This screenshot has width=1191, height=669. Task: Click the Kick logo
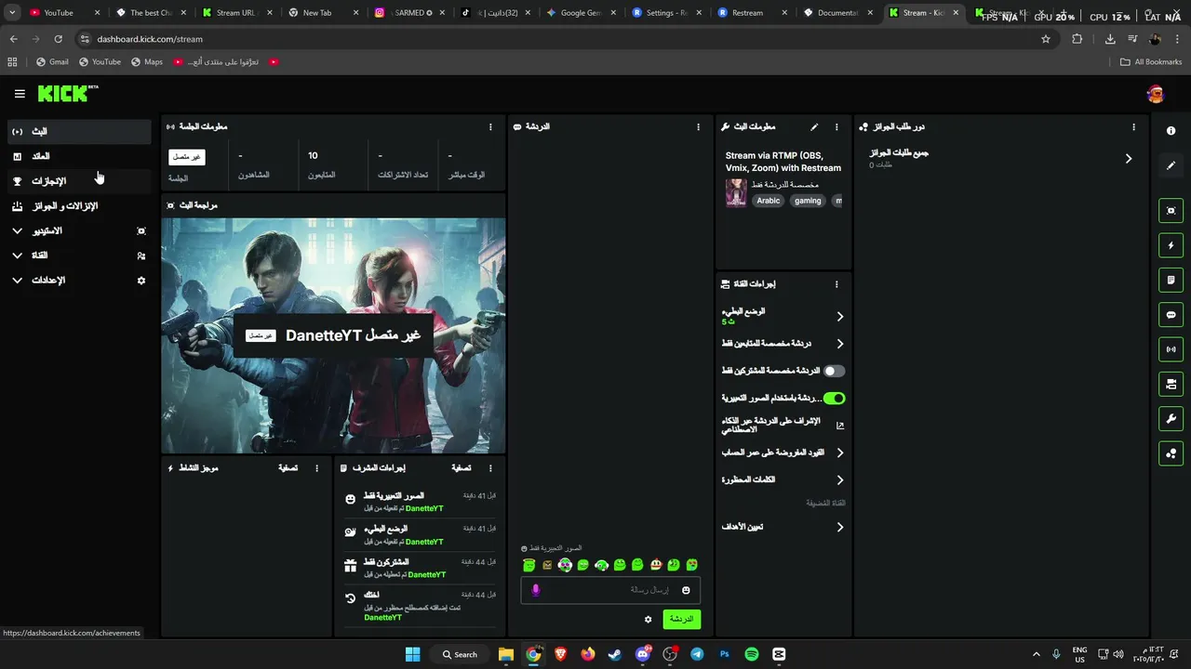[x=68, y=93]
